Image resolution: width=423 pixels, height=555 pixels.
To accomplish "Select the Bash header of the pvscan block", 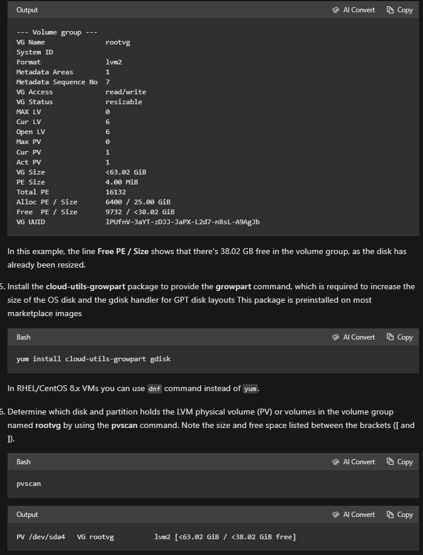I will click(x=23, y=461).
